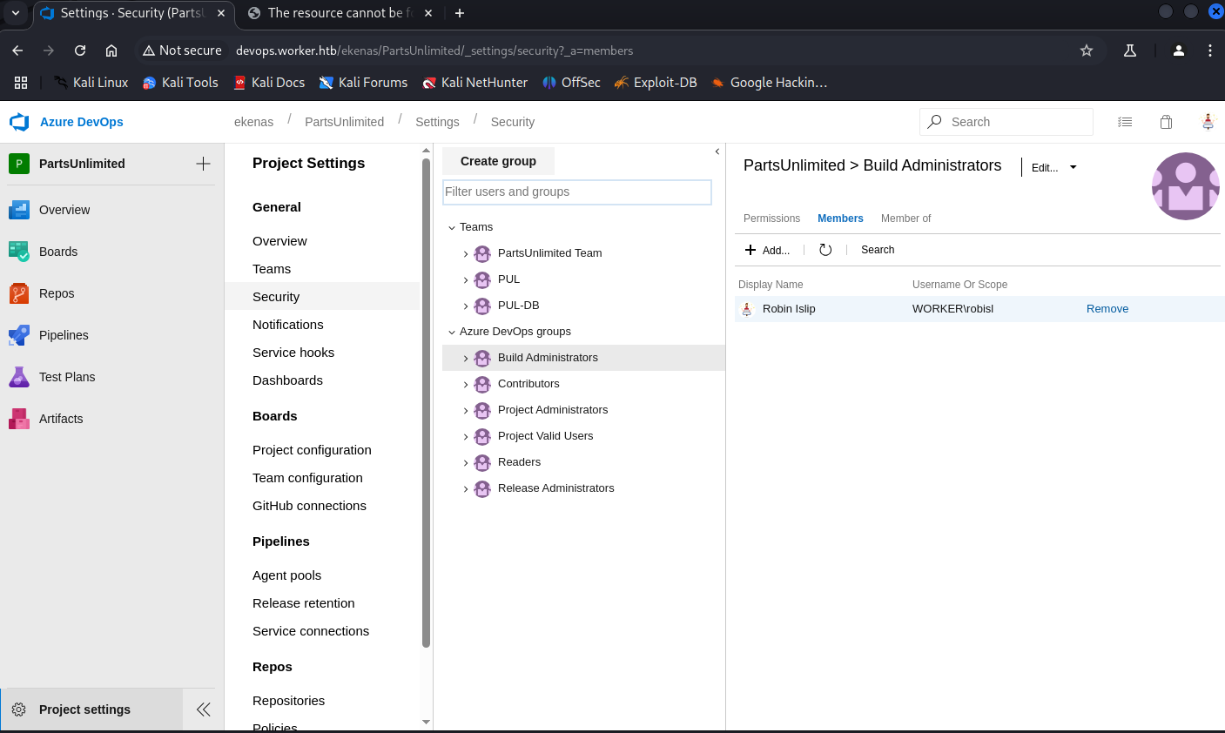Open the Boards hub

point(58,252)
